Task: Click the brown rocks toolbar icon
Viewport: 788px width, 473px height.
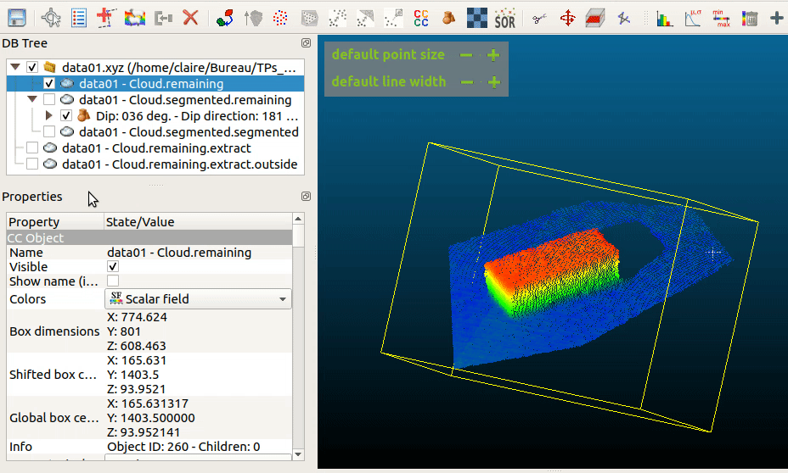Action: (x=448, y=19)
